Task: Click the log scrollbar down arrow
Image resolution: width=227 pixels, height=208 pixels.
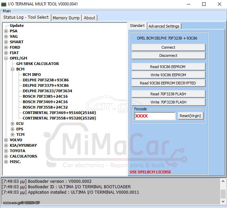Action: (223, 201)
